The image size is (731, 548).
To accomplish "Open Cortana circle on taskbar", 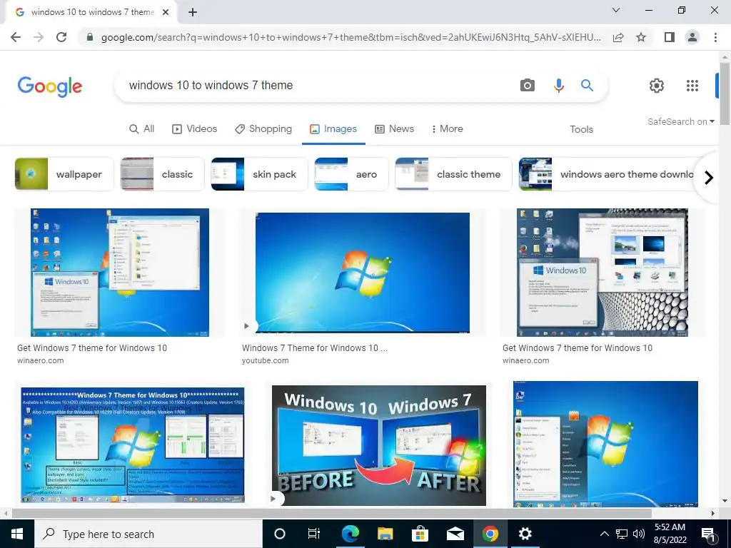I will tap(280, 534).
